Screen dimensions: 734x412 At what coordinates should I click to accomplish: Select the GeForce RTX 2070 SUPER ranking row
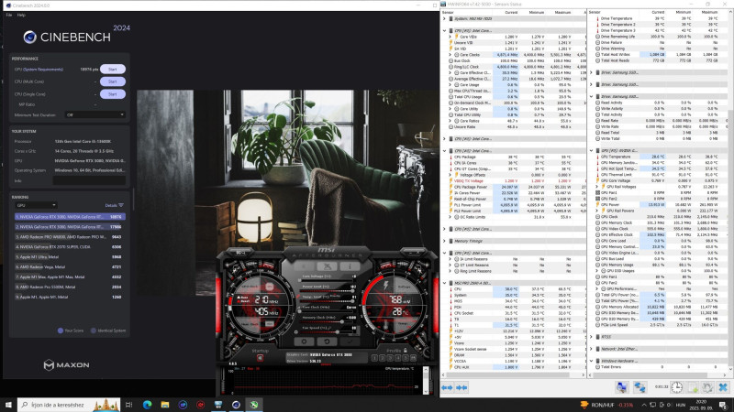[70, 246]
